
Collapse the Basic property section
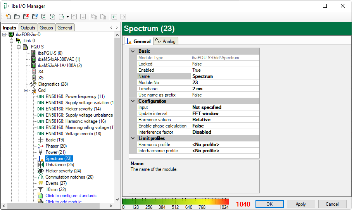tap(133, 51)
